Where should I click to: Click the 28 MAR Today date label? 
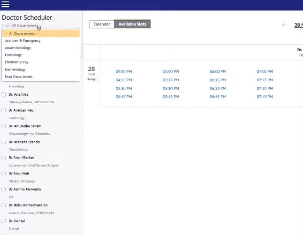click(91, 74)
